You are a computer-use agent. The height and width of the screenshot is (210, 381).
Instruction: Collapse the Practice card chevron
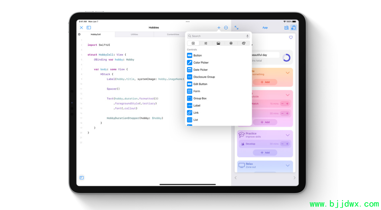click(288, 135)
